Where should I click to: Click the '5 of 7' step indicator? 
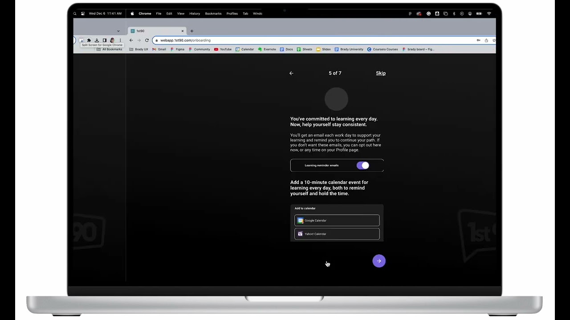pos(335,73)
